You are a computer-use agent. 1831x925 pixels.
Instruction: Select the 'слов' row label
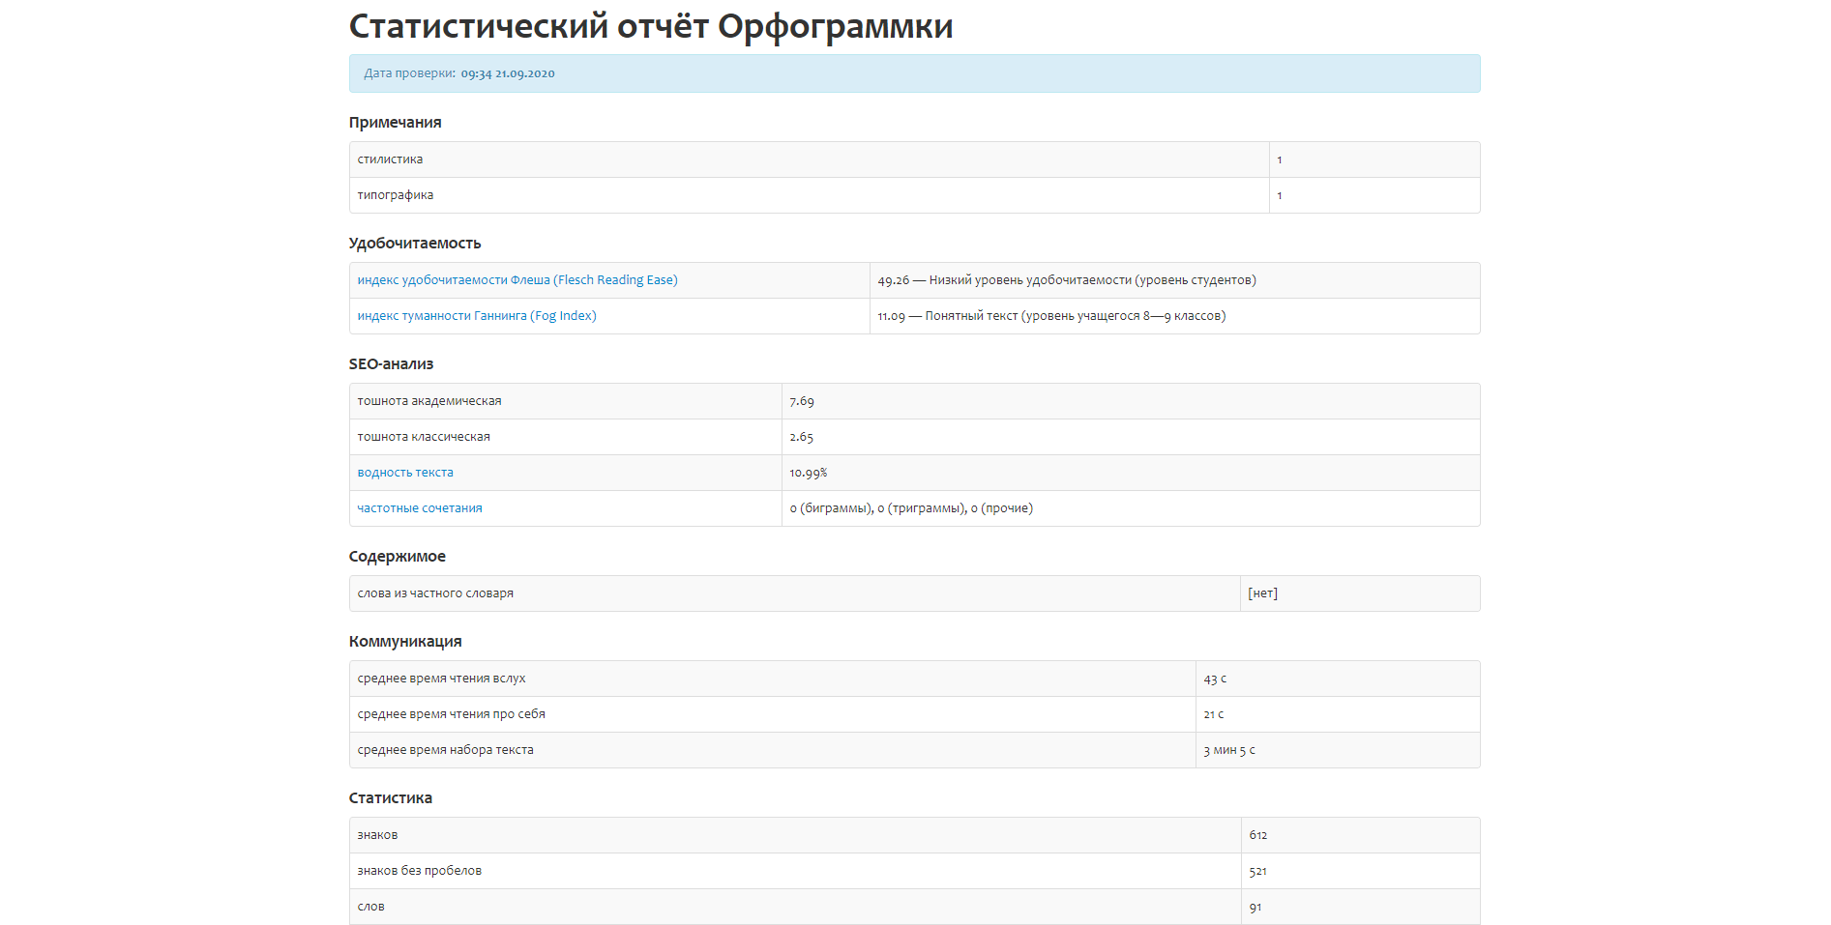(371, 907)
